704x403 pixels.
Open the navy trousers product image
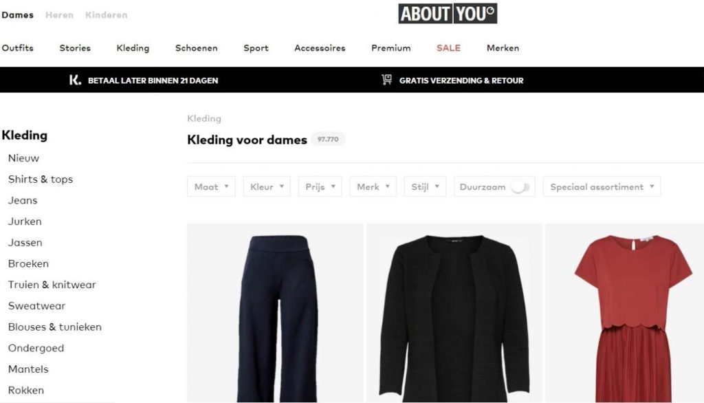pyautogui.click(x=275, y=313)
